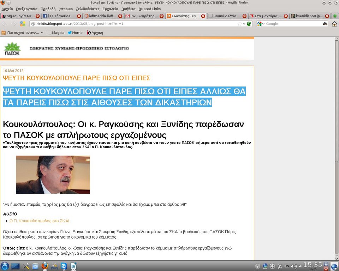339x271 pixels.
Task: Open the 'Ο Π. Κουκουλόπουλος στο ΣΚΑΪ' link
Action: [x=39, y=221]
